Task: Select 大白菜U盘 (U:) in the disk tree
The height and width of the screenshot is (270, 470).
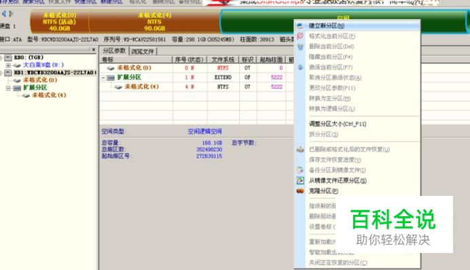Action: tap(43, 65)
